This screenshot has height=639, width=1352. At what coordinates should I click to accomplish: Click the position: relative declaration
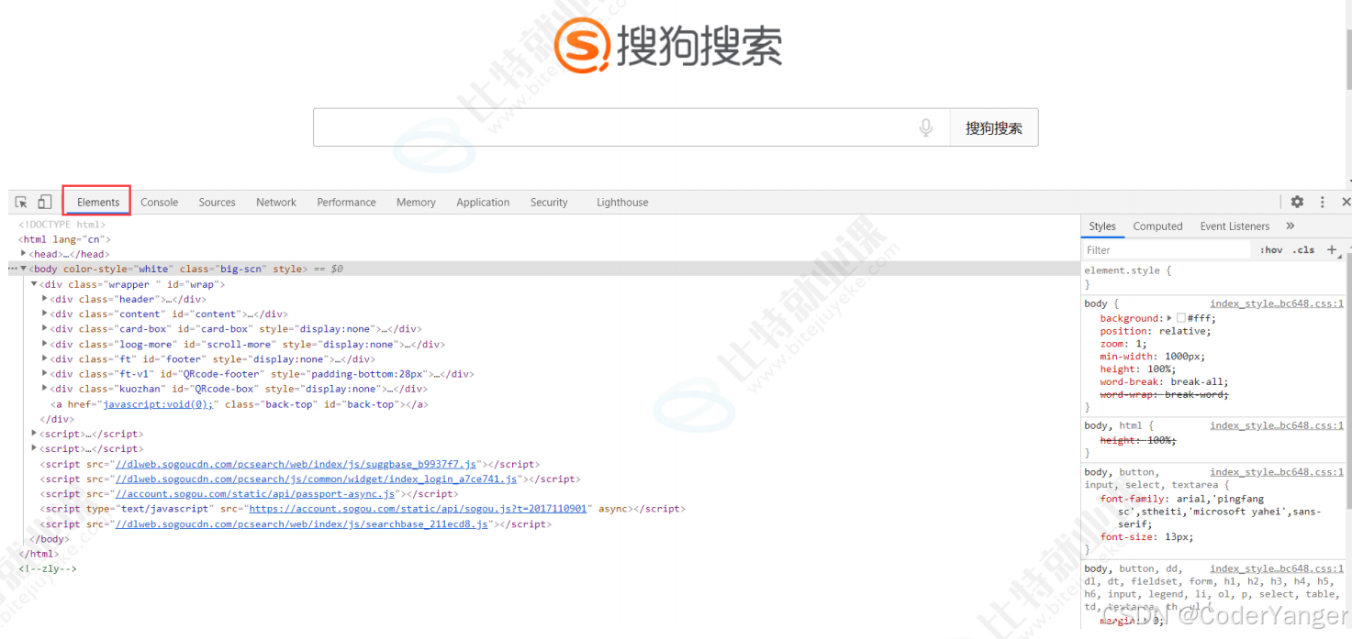click(1156, 331)
